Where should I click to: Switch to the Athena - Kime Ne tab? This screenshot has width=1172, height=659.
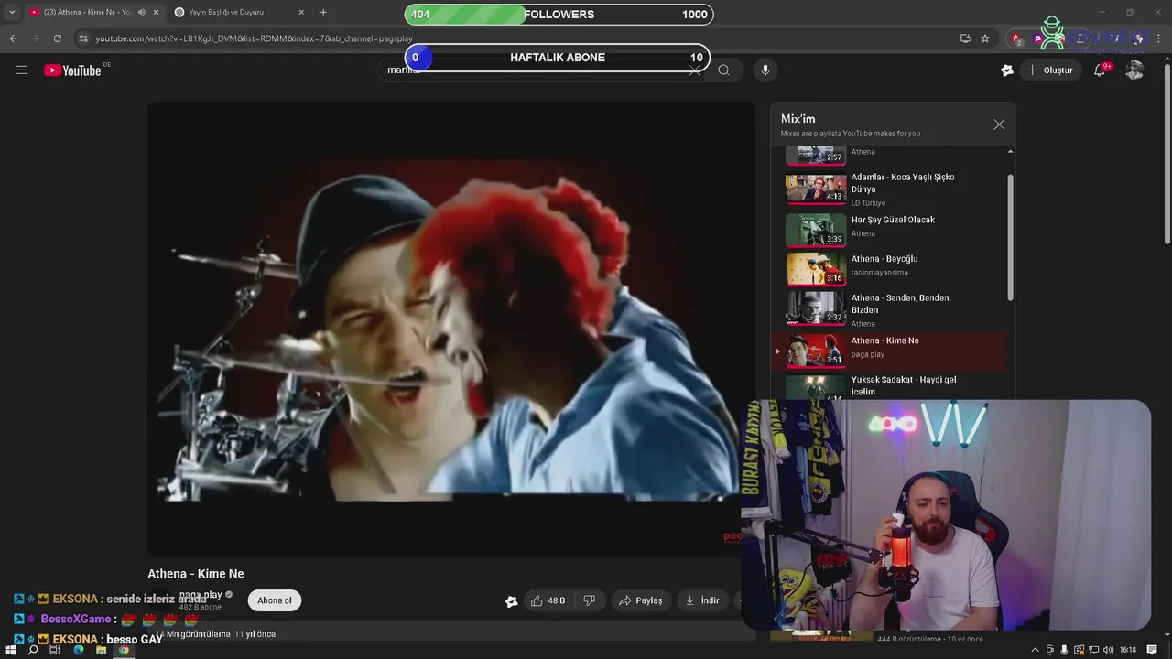coord(88,12)
